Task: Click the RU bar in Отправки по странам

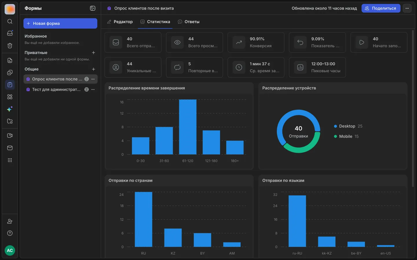Action: (x=144, y=219)
